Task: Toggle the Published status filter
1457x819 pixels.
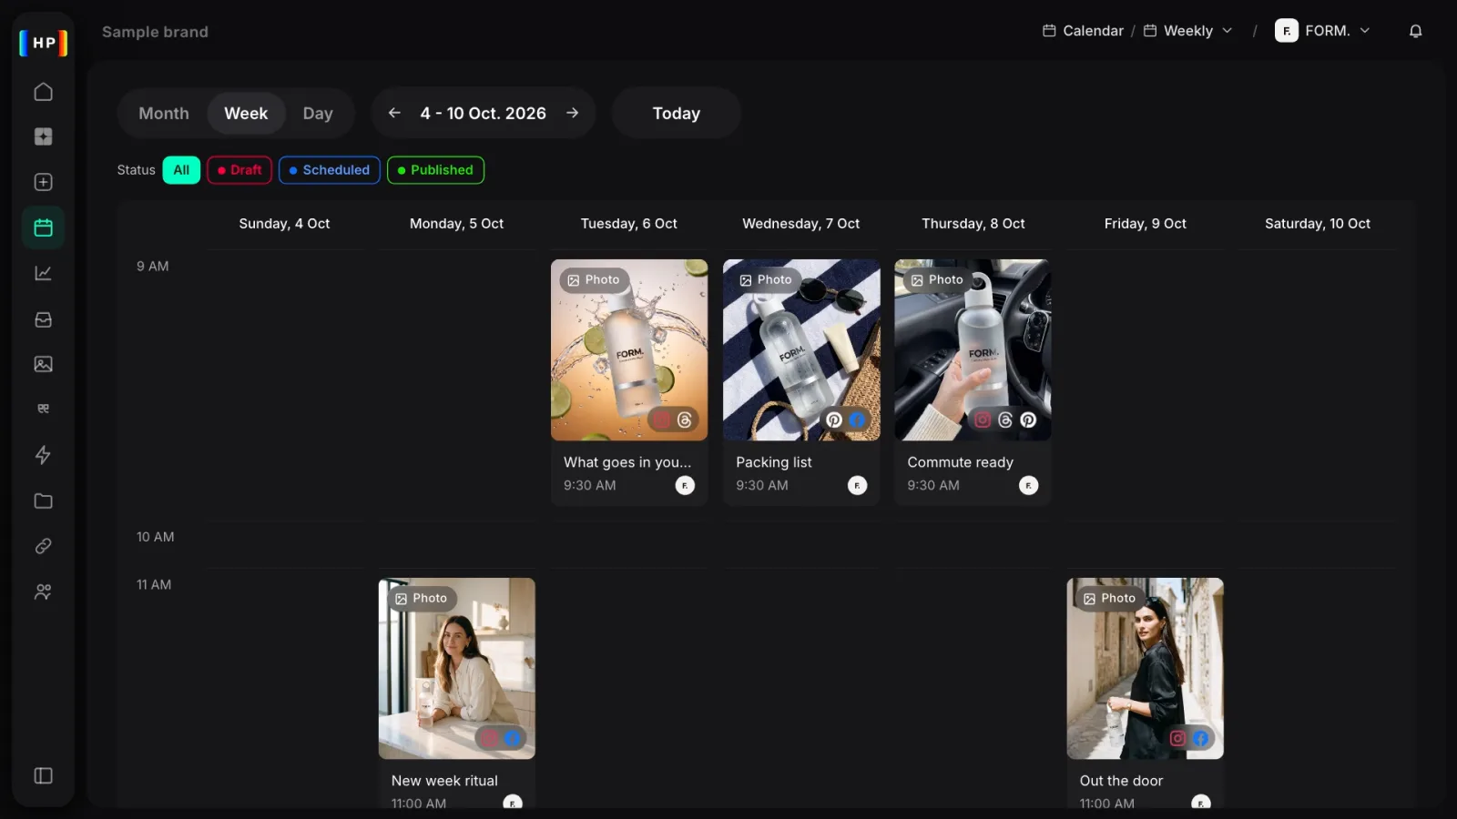Action: point(435,170)
